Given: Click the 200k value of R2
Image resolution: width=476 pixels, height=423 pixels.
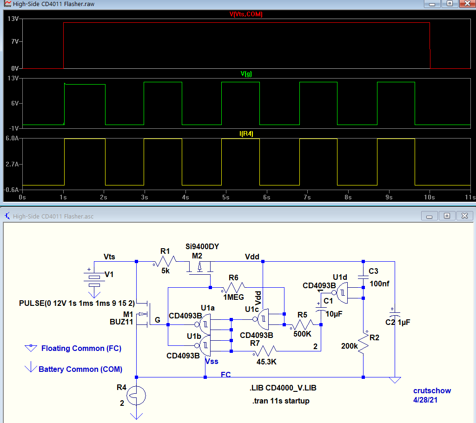Looking at the screenshot, I should pos(350,346).
